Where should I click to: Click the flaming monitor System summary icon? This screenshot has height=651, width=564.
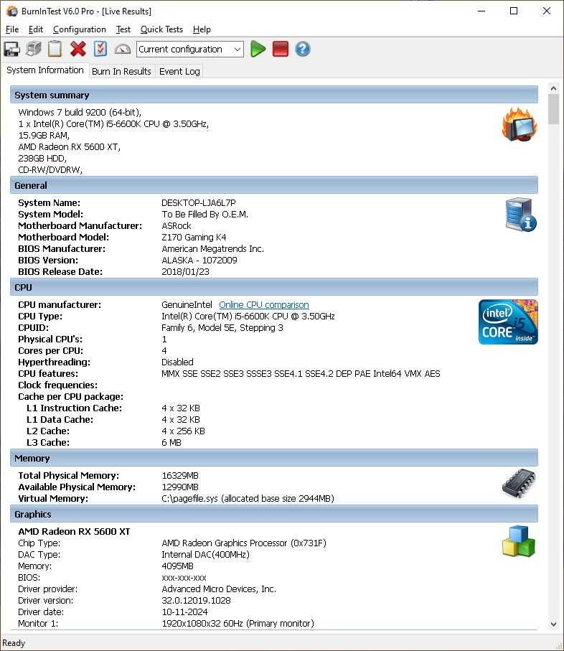click(520, 124)
